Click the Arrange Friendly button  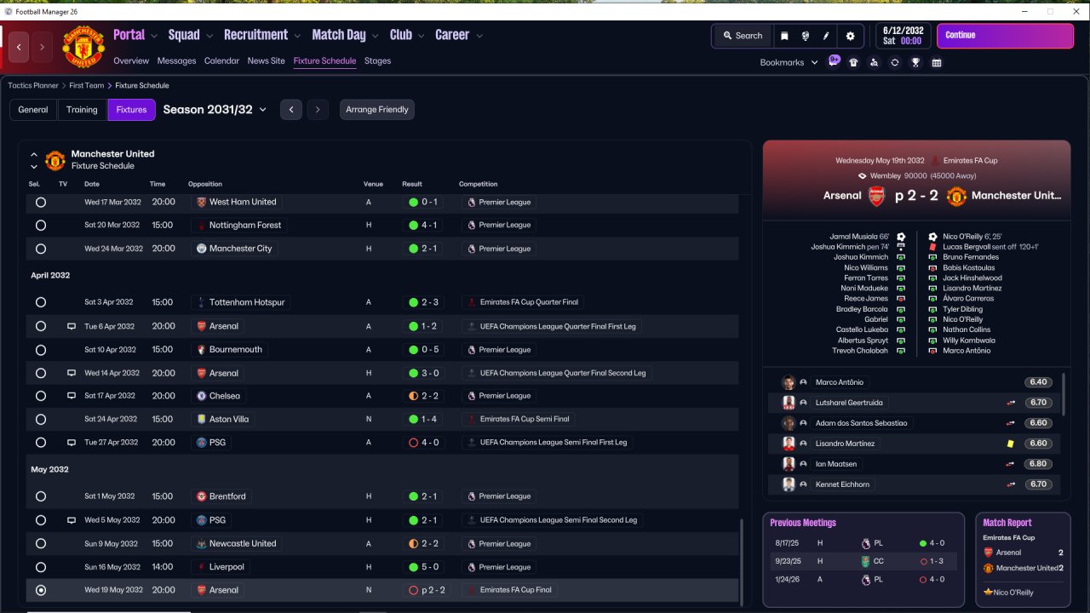[x=377, y=110]
